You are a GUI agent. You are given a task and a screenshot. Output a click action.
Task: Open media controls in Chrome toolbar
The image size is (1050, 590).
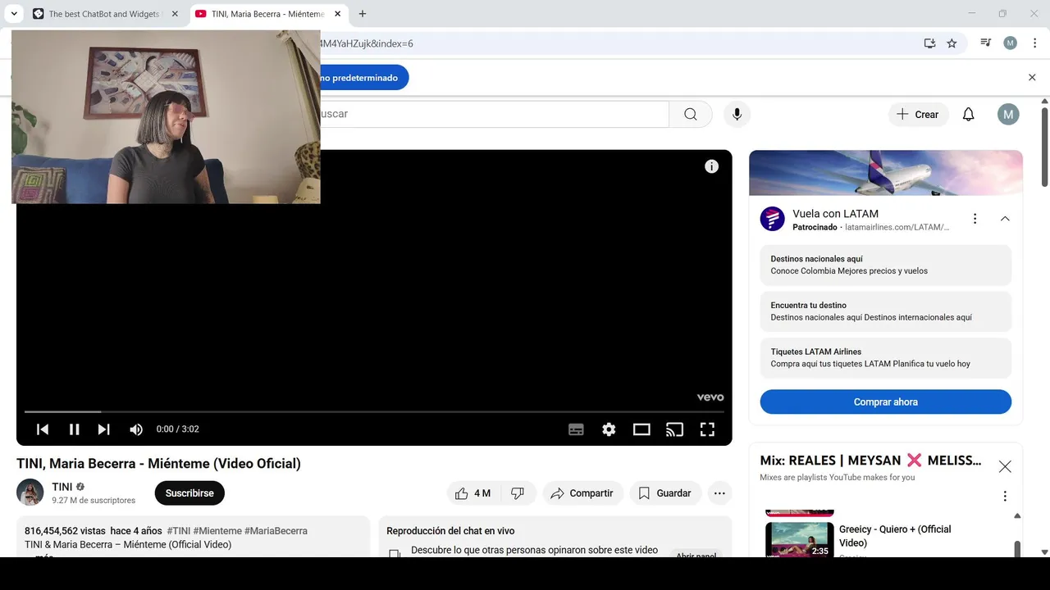[x=986, y=43]
